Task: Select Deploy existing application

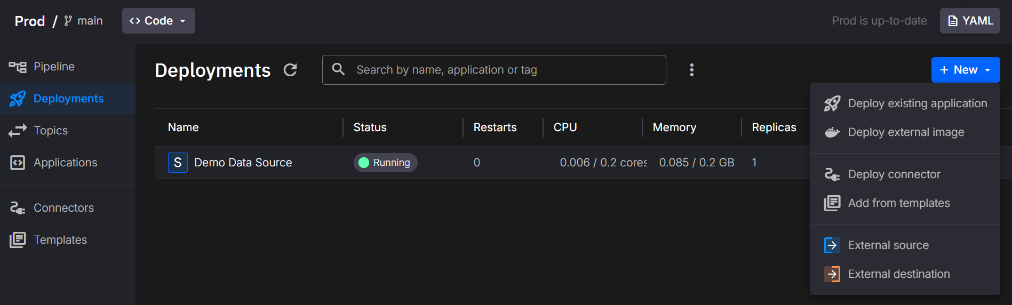Action: [x=917, y=103]
